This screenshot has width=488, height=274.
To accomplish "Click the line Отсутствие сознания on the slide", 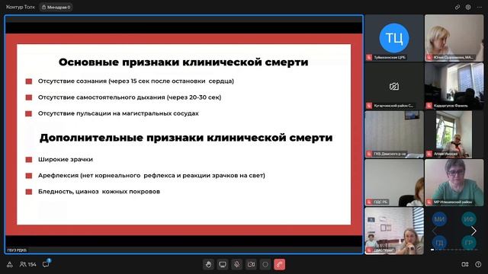I will (136, 81).
